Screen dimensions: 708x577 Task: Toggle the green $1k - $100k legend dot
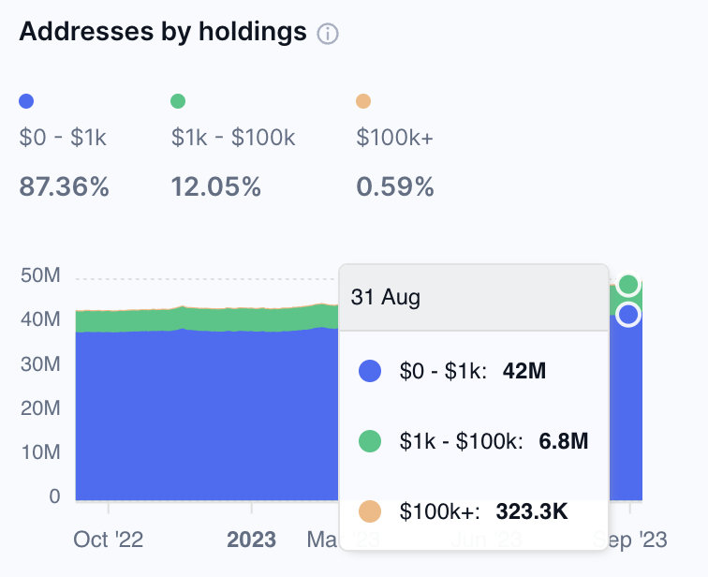178,101
